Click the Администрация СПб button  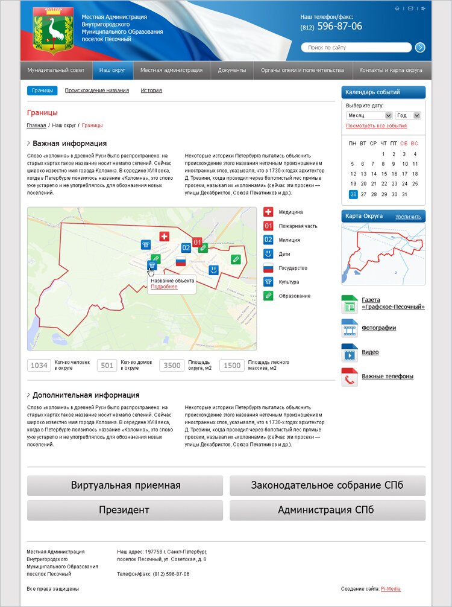[327, 510]
